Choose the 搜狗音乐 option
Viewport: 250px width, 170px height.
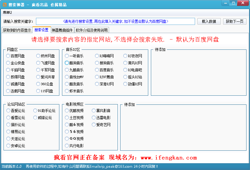(104, 63)
